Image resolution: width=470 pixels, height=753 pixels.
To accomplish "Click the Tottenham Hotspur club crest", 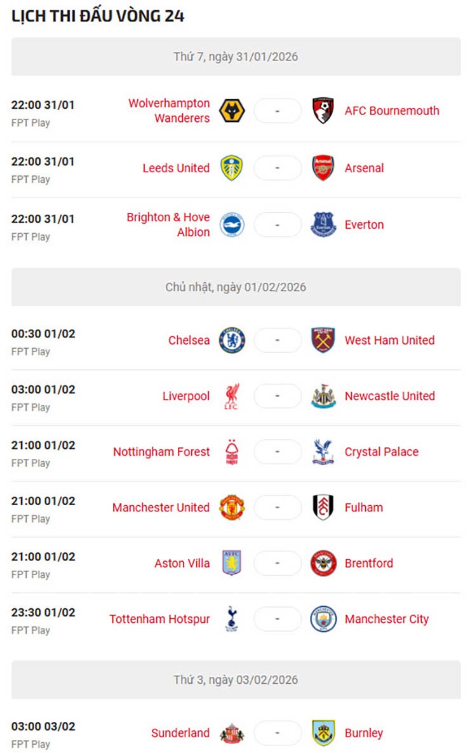I will click(x=232, y=619).
